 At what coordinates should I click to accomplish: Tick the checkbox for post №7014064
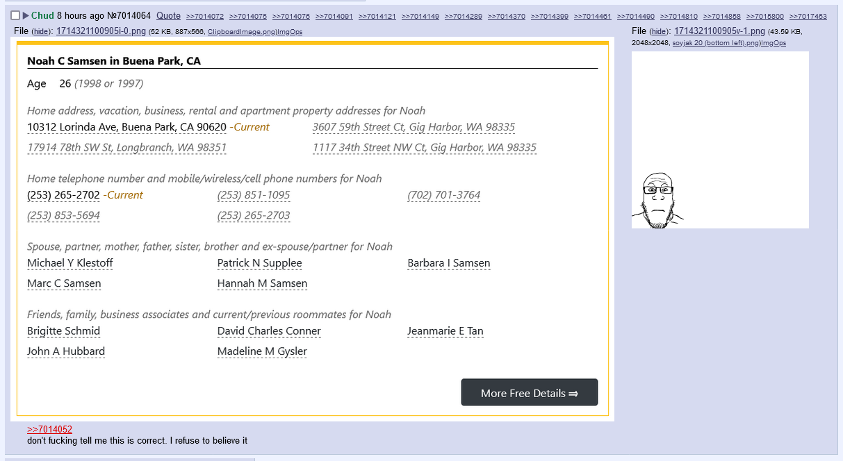15,15
